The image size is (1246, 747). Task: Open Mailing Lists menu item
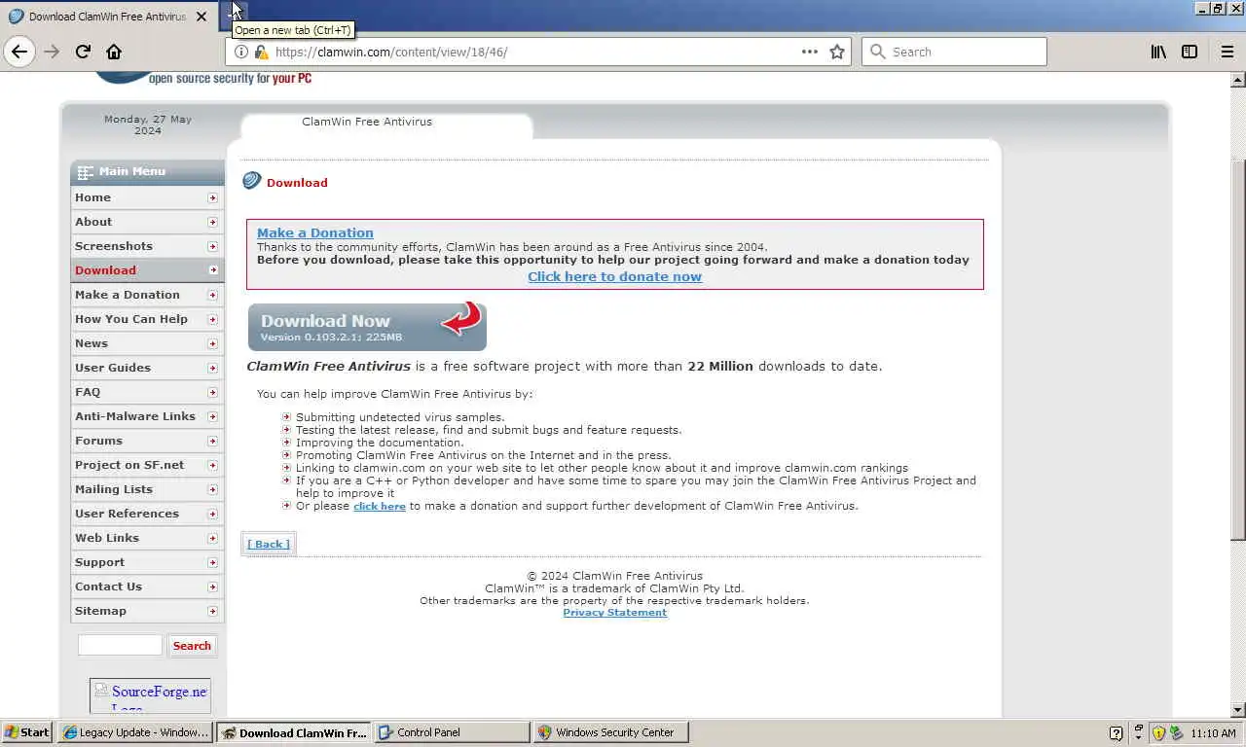tap(147, 489)
